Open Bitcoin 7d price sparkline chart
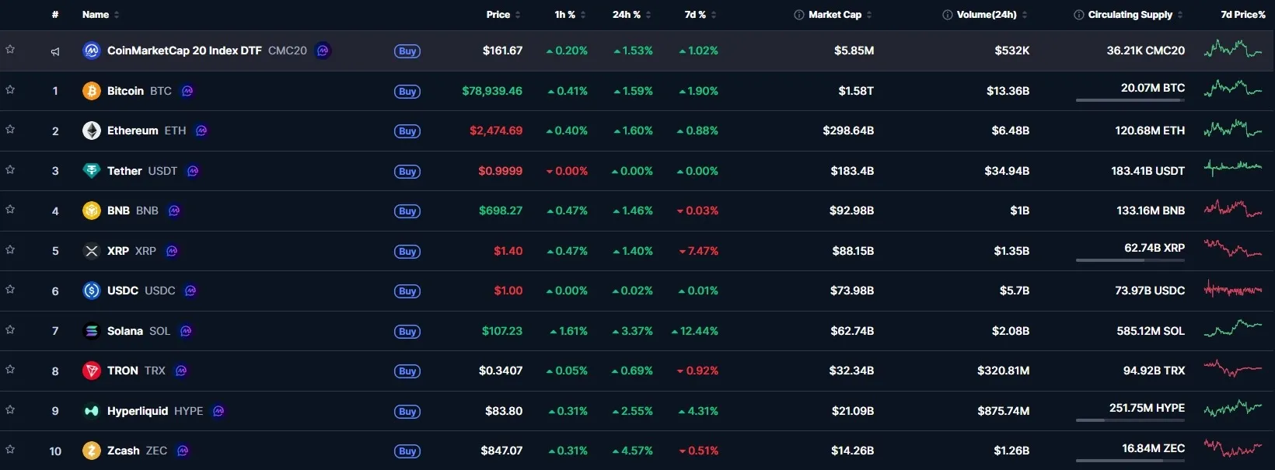1275x470 pixels. (1233, 89)
